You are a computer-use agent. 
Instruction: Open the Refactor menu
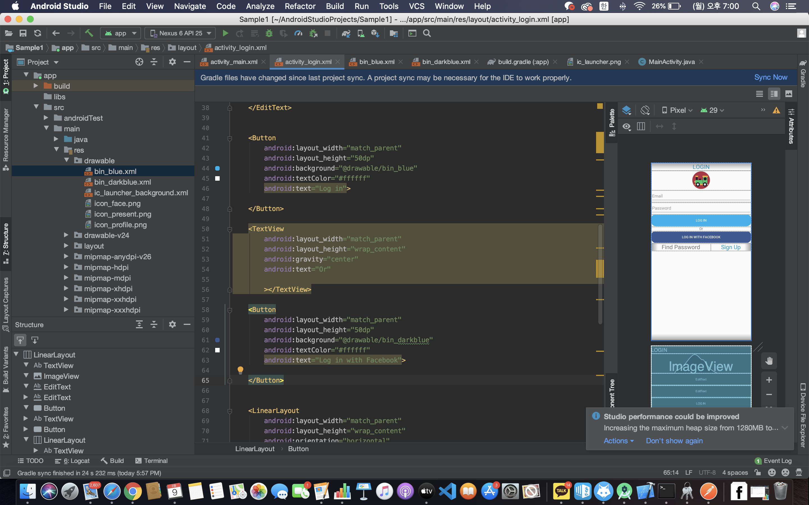pyautogui.click(x=300, y=6)
